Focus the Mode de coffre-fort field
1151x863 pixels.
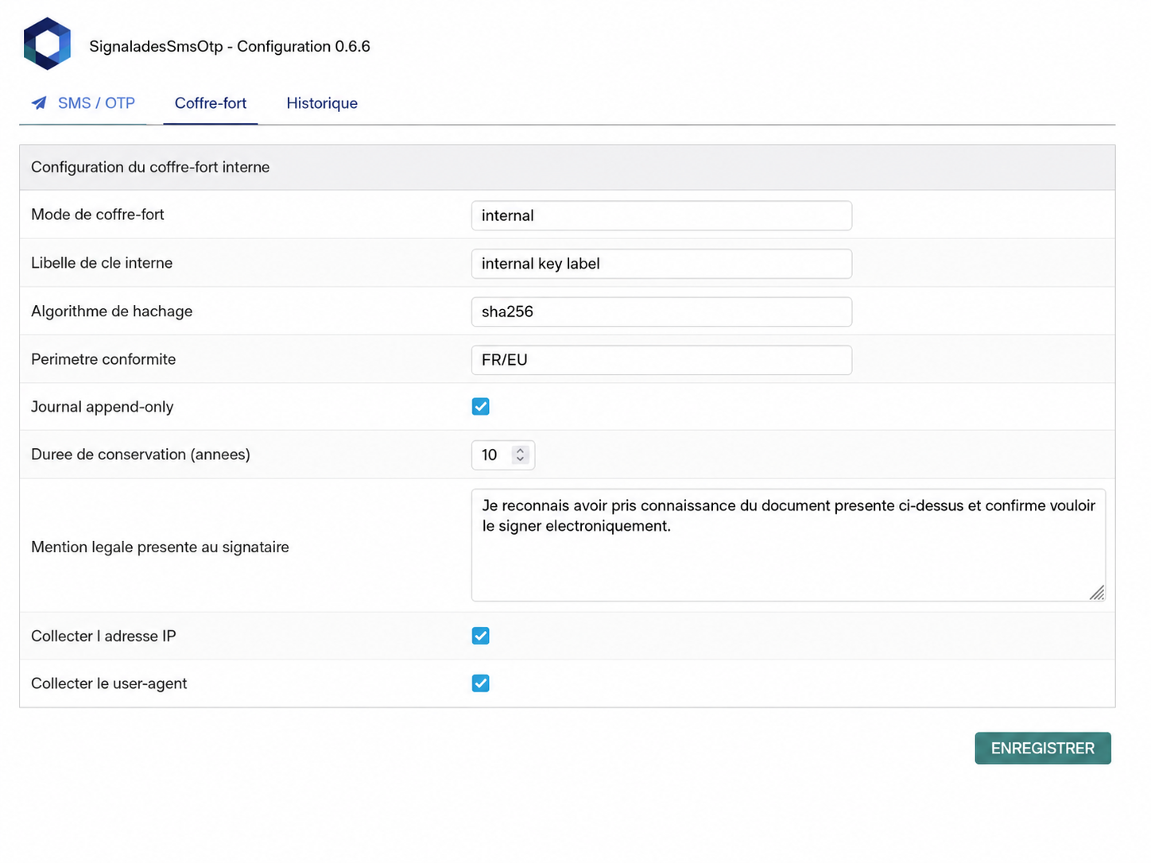pyautogui.click(x=661, y=215)
